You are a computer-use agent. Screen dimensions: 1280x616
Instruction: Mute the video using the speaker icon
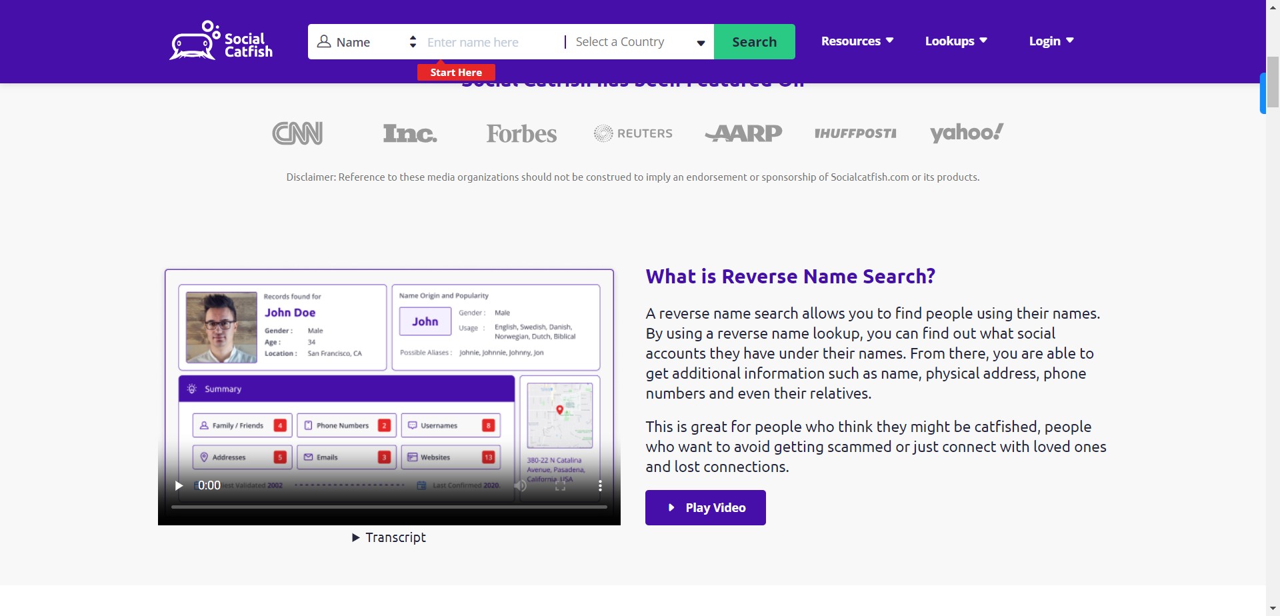coord(521,485)
